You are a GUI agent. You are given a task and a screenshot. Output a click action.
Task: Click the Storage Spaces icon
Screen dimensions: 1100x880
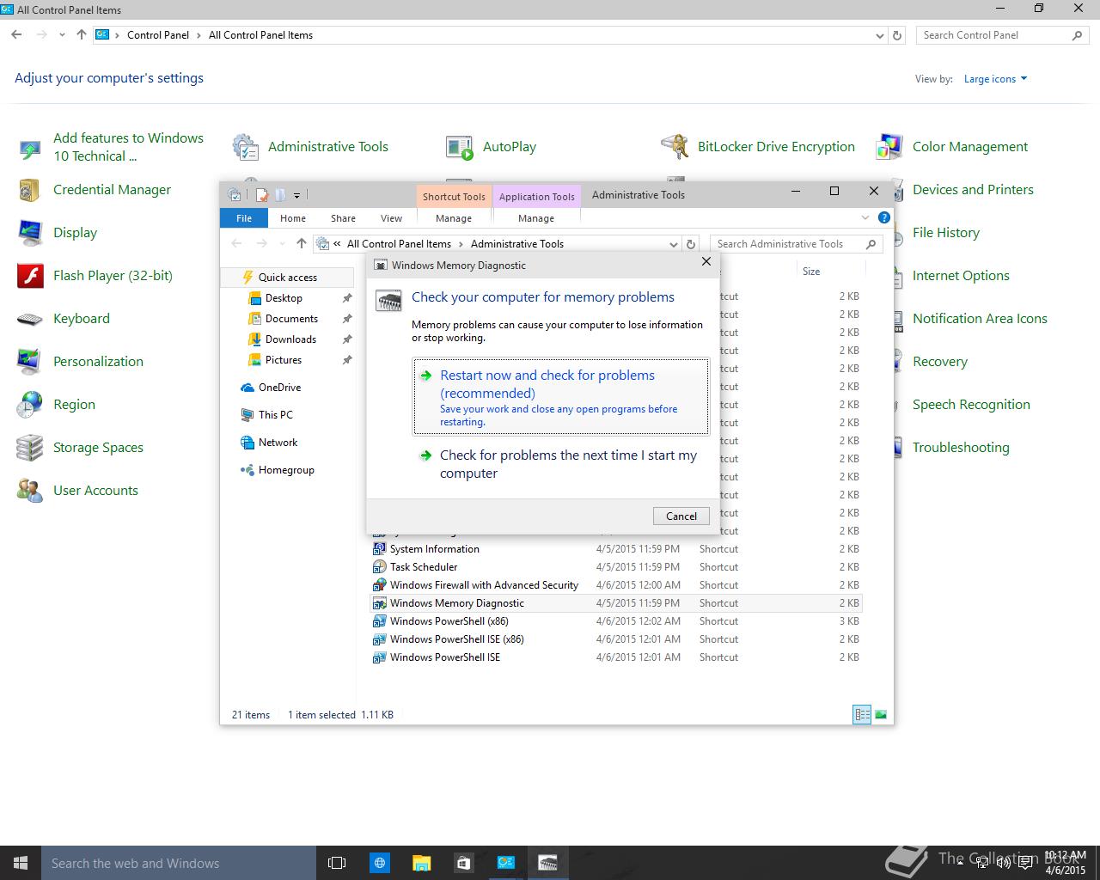pos(30,448)
